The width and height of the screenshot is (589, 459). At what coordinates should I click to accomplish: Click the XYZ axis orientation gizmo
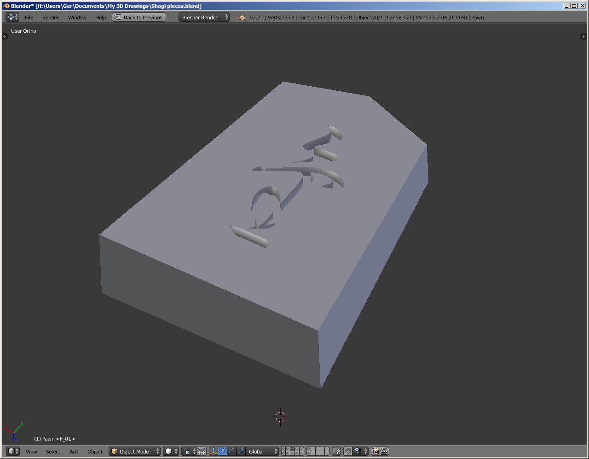14,431
